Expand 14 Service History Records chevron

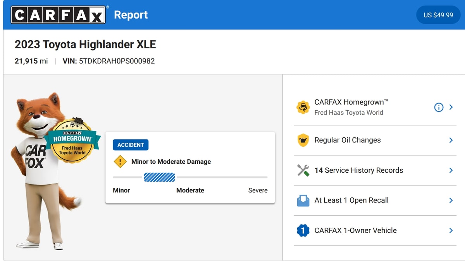point(451,170)
